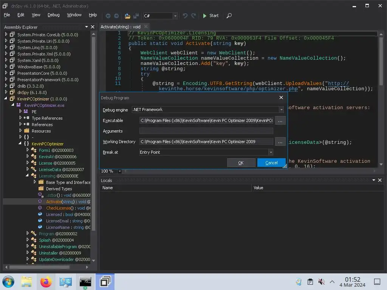Open Firefox from the taskbar

(x=46, y=282)
